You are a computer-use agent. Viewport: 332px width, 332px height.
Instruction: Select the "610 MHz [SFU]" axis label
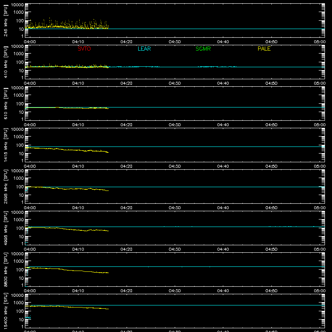click(5, 104)
